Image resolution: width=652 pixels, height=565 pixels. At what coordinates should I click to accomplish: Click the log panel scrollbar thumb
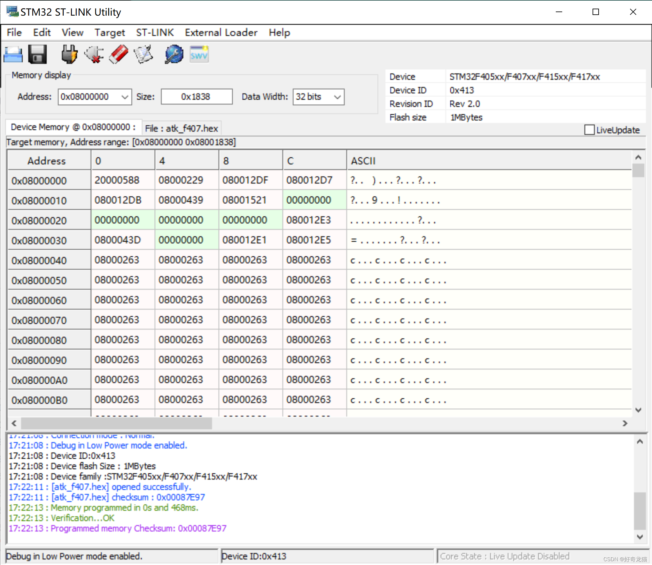click(x=640, y=511)
